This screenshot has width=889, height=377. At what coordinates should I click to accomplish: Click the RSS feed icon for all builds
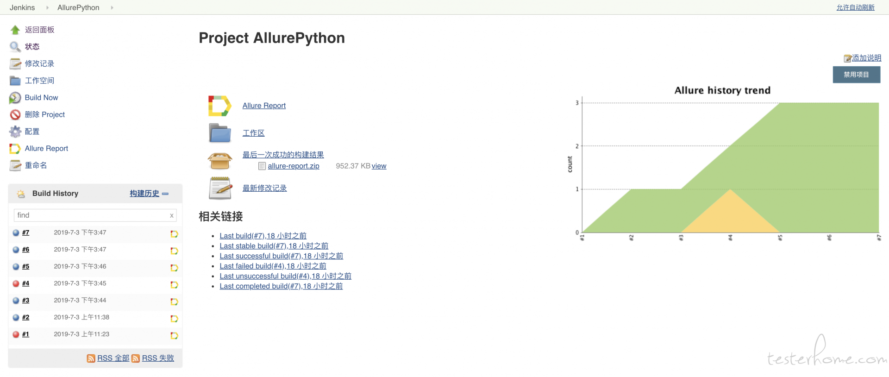[91, 358]
